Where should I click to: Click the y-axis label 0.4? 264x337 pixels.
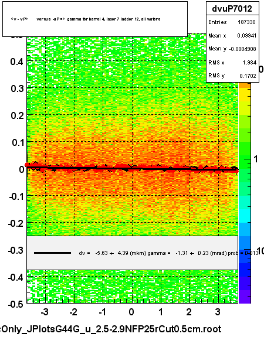point(17,62)
